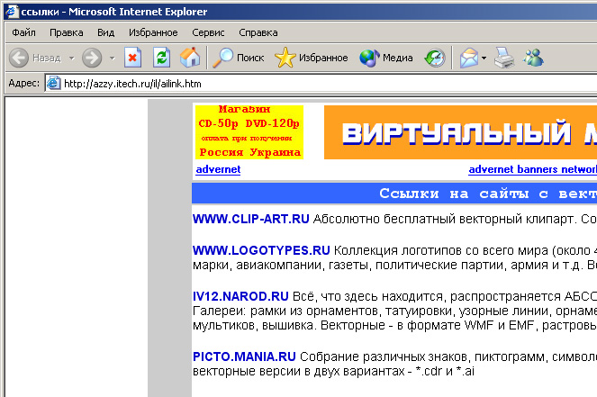The width and height of the screenshot is (597, 397).
Task: Go to the Home page icon
Action: click(190, 58)
